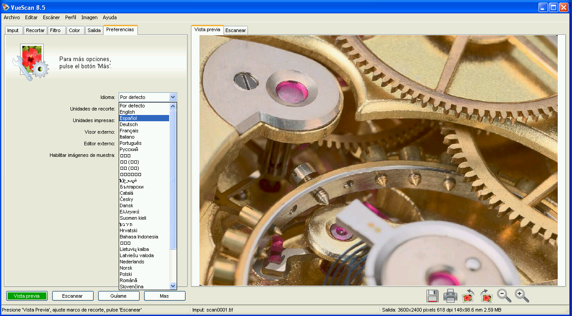The width and height of the screenshot is (572, 316).
Task: Open the Editar menu
Action: point(31,17)
